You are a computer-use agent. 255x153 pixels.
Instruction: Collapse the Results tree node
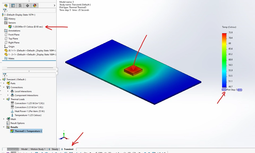(x=4, y=127)
